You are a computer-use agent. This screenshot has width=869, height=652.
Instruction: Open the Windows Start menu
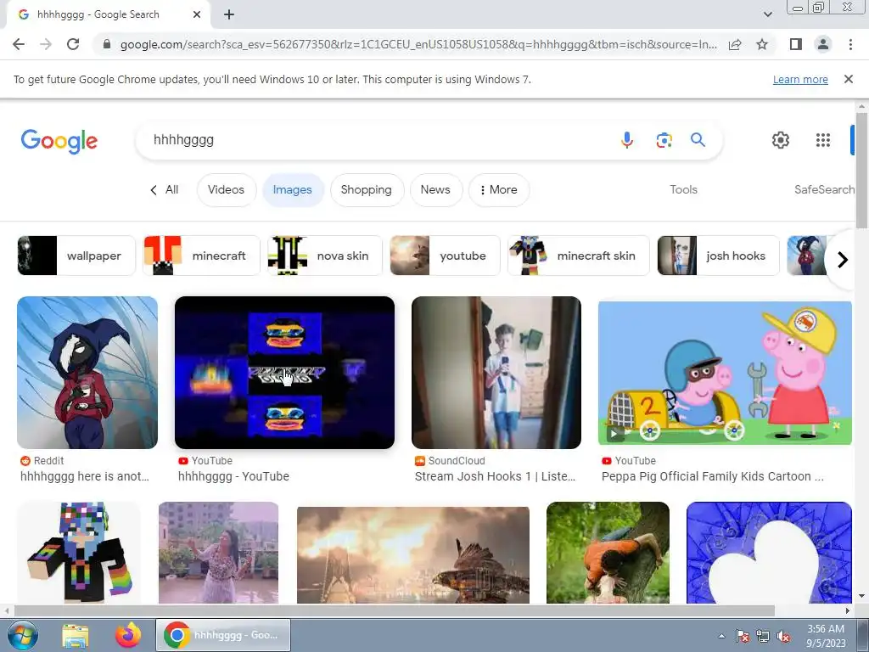(22, 635)
